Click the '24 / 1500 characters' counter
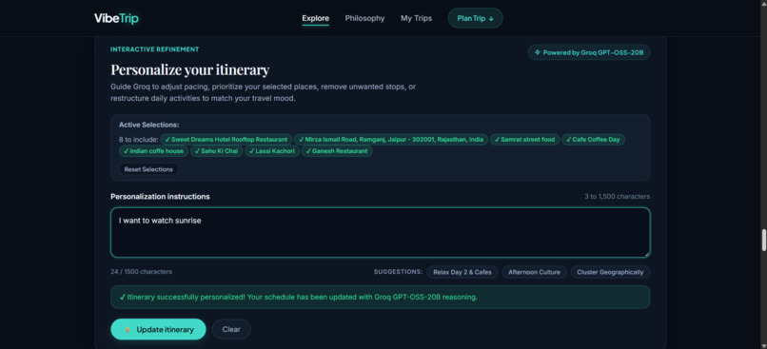Viewport: 767px width, 349px height. tap(142, 272)
